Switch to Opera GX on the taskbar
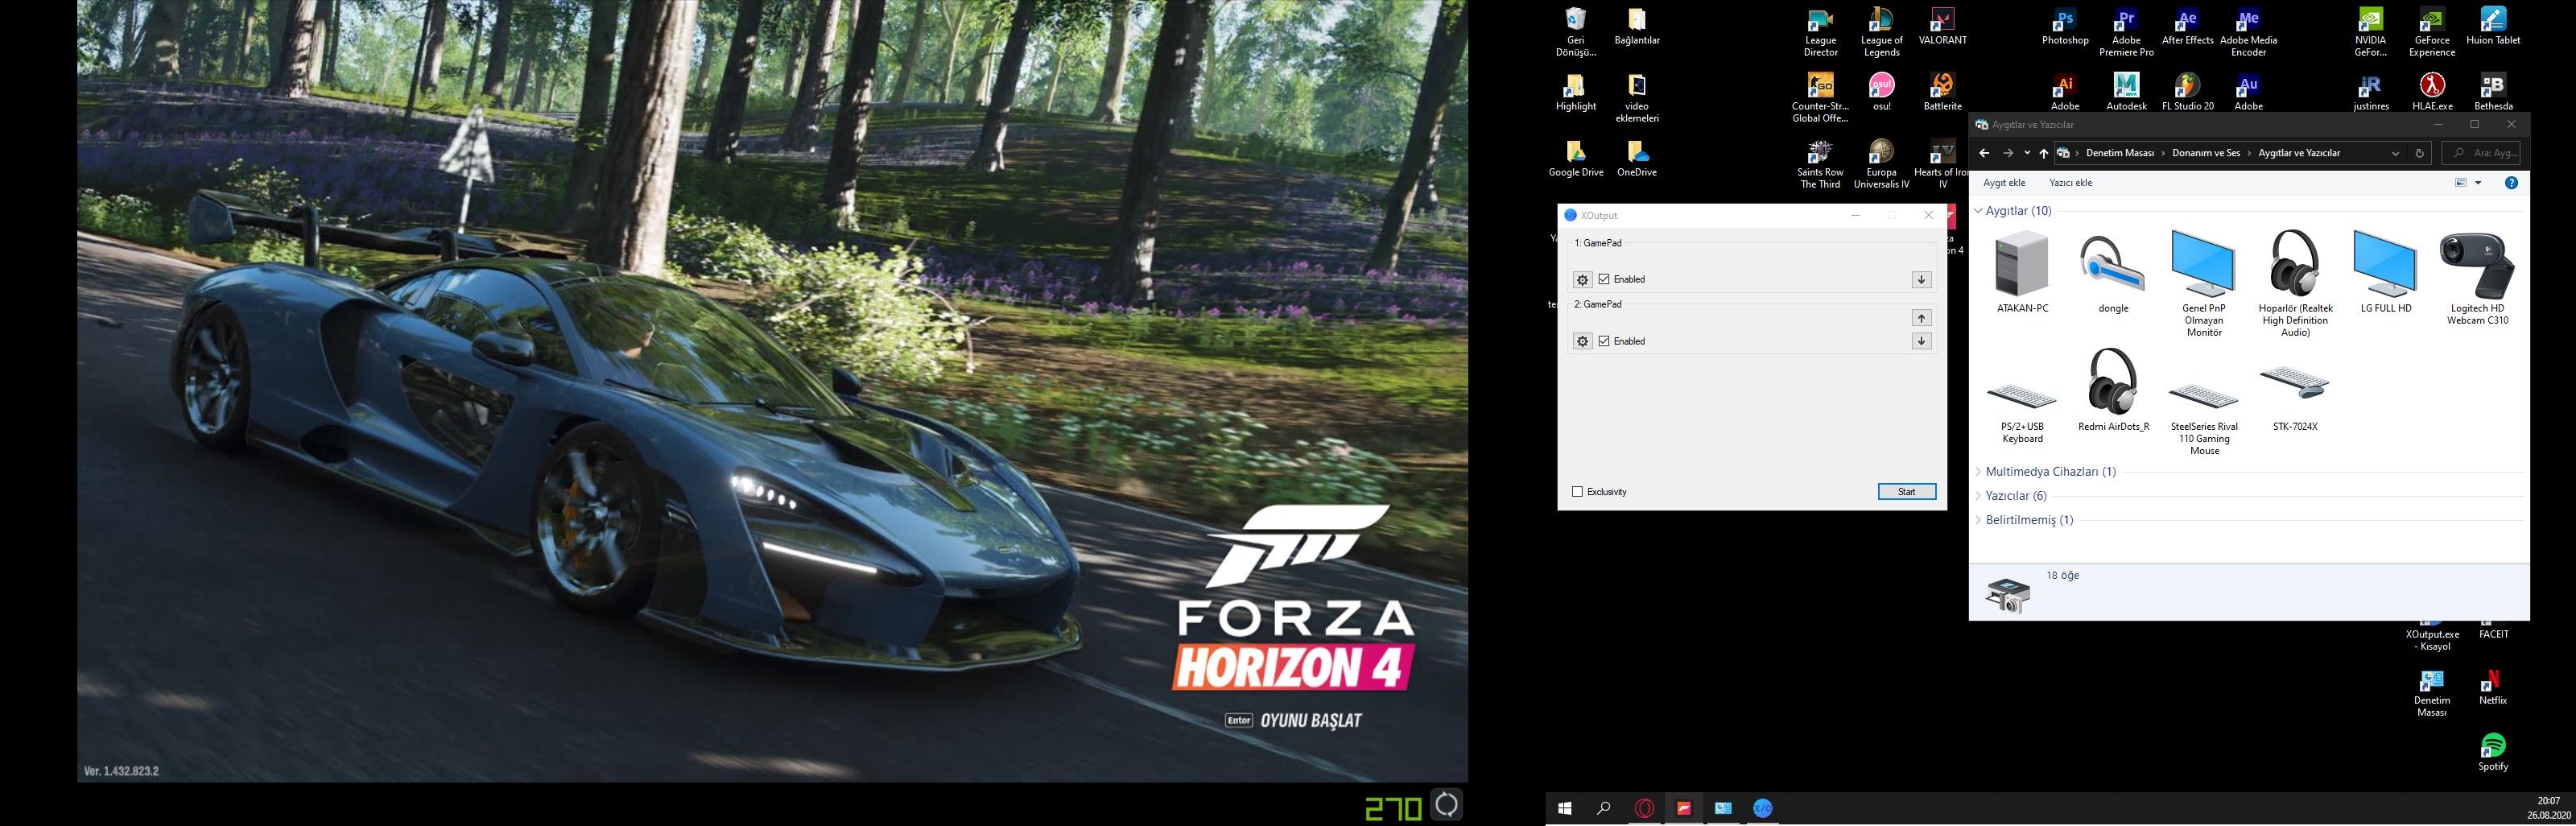 (1644, 808)
